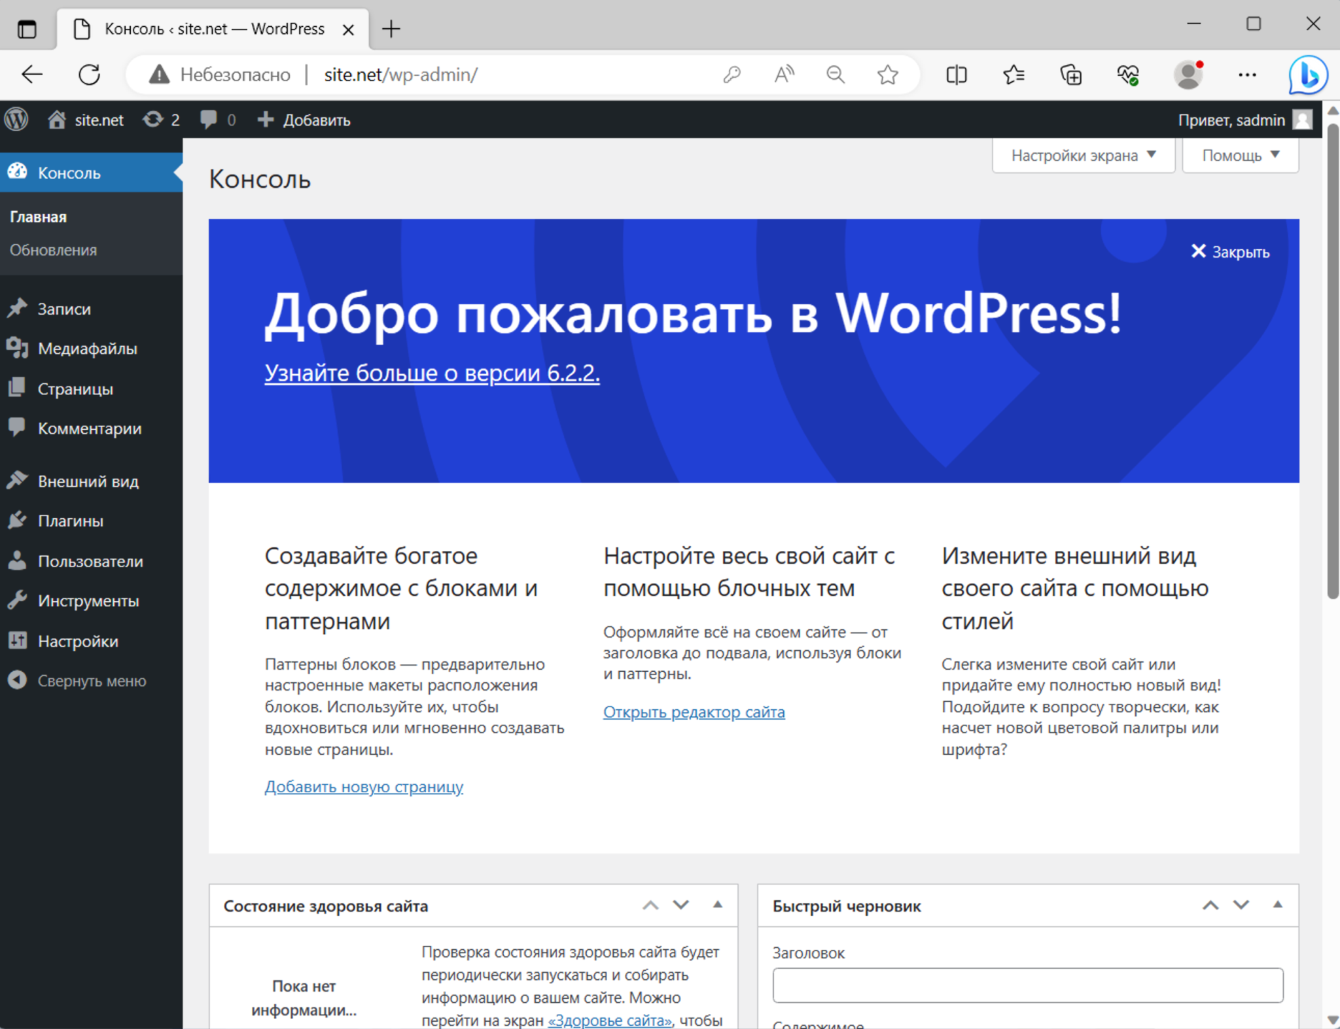Click the Привет, sadmin greeting
1340x1029 pixels.
(1231, 120)
